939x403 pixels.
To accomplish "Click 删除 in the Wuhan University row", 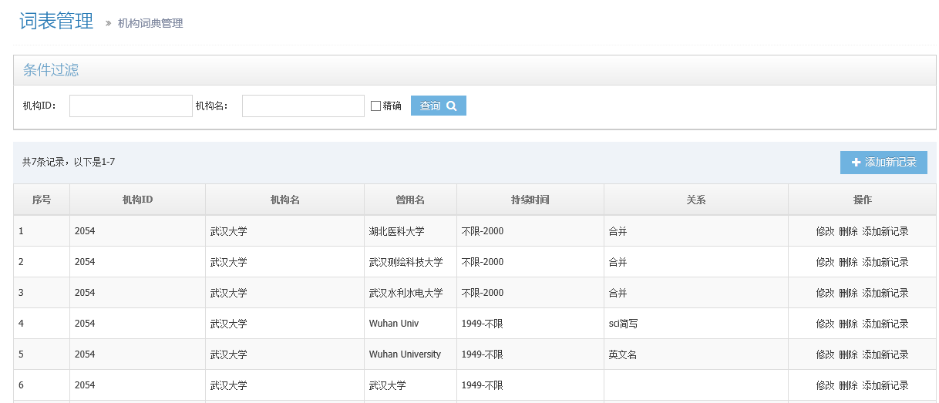I will 848,354.
